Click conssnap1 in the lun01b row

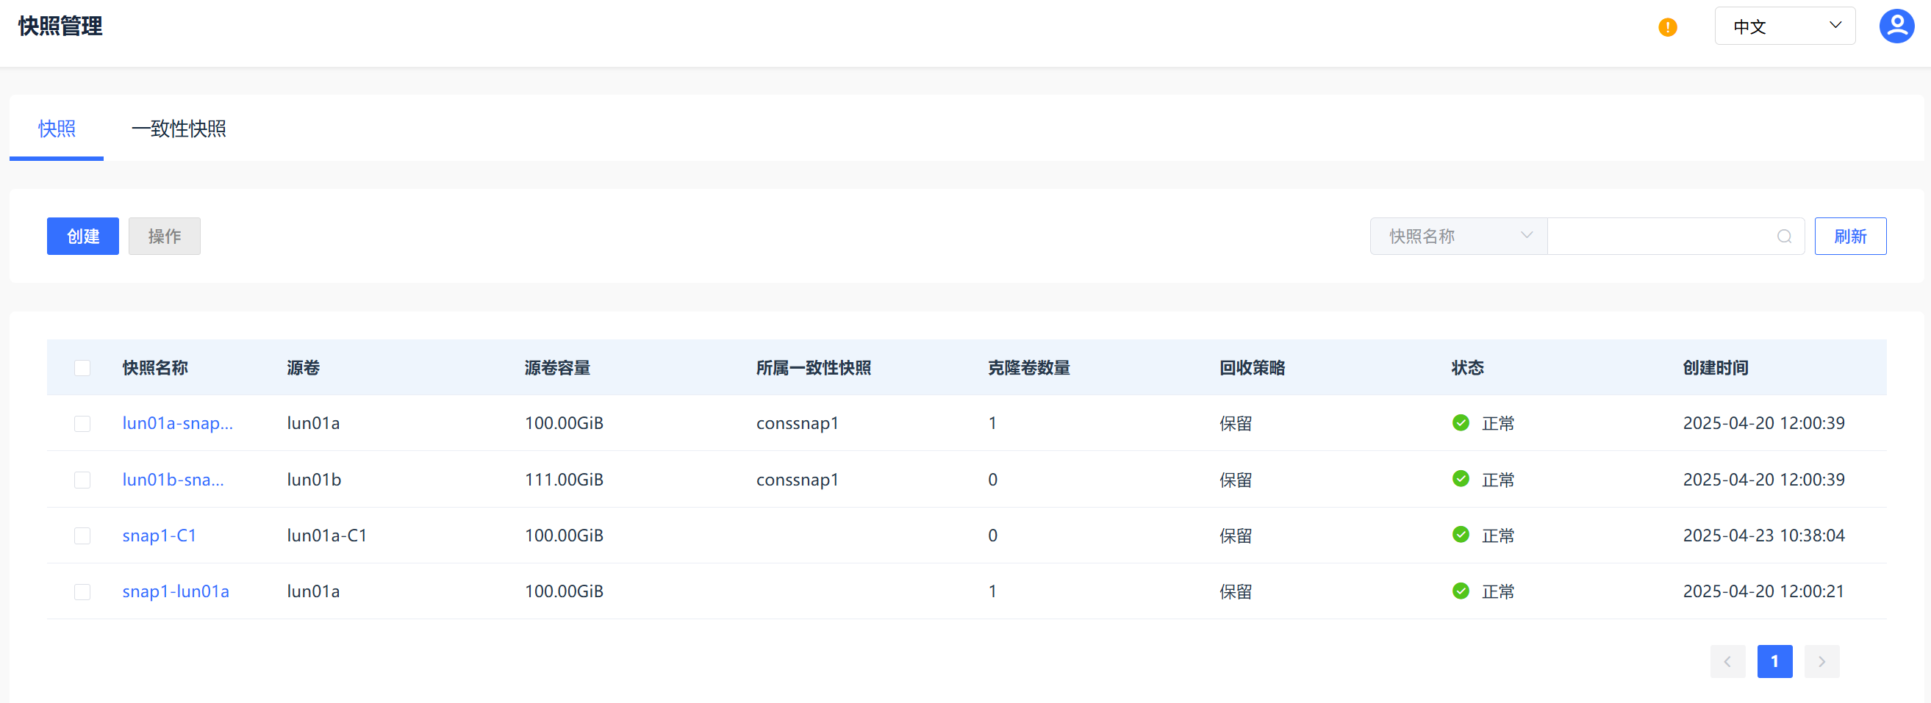click(797, 480)
